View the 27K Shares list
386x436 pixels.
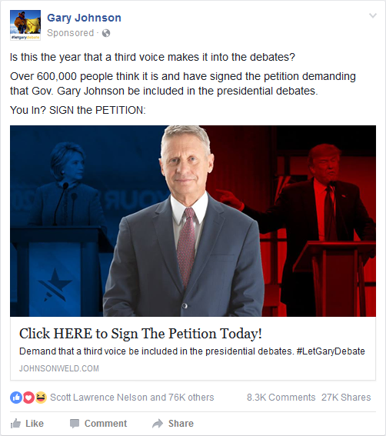pos(346,398)
